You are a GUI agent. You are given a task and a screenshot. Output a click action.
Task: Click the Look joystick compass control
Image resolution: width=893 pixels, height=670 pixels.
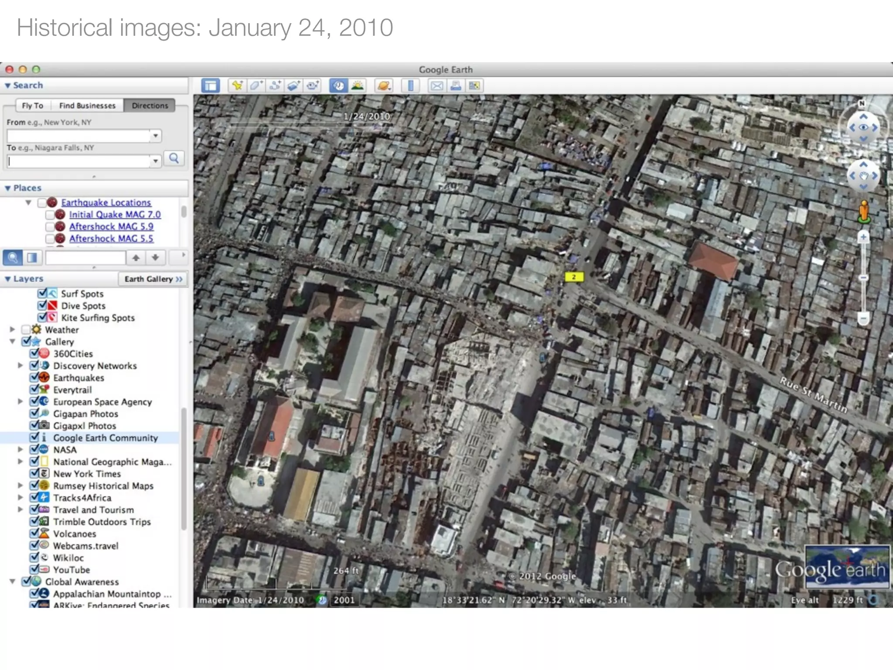(863, 127)
